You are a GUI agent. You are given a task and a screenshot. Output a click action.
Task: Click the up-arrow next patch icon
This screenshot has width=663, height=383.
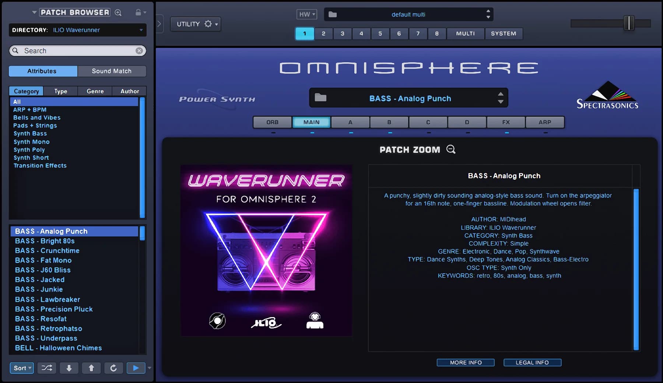click(91, 368)
